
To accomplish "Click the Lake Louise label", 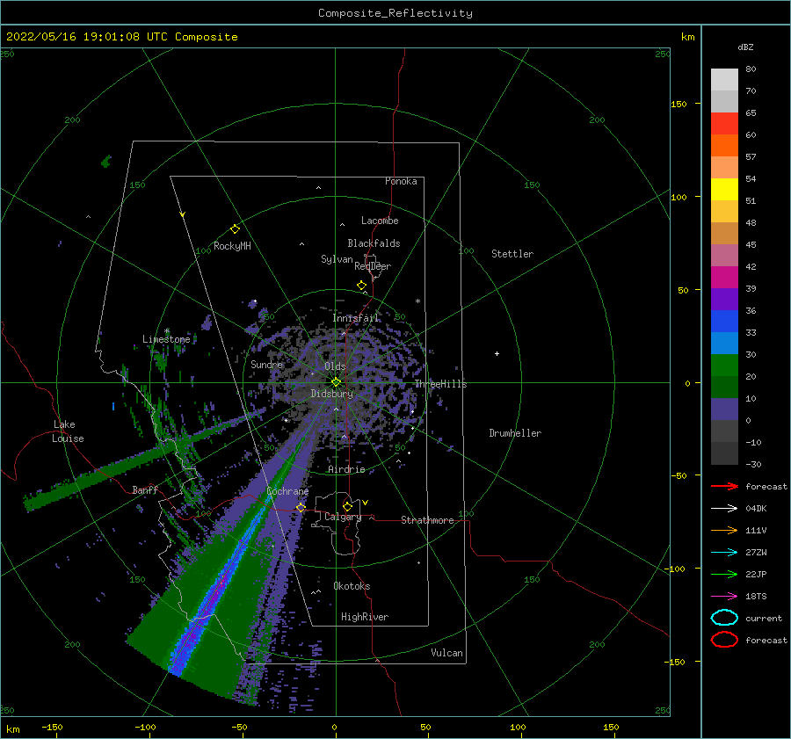I will pyautogui.click(x=68, y=431).
